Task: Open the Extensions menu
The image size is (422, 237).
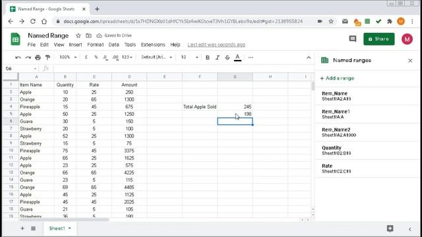Action: 153,45
